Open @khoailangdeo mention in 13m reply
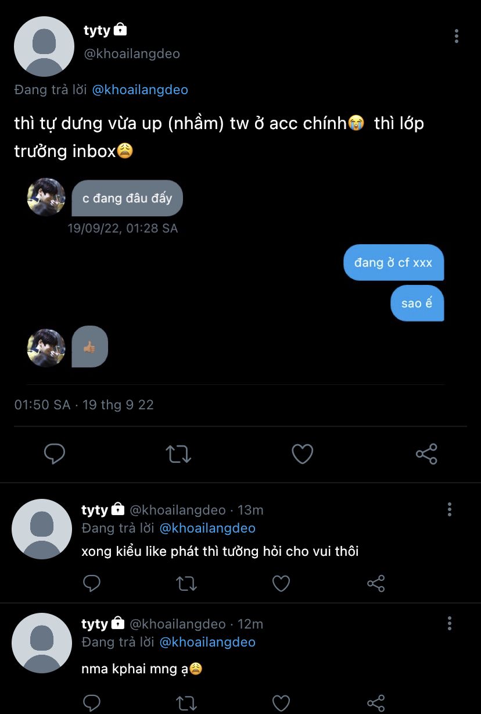481x714 pixels. coord(207,528)
